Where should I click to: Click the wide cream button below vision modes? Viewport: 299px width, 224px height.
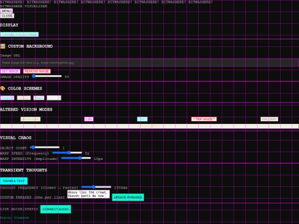tap(149, 126)
